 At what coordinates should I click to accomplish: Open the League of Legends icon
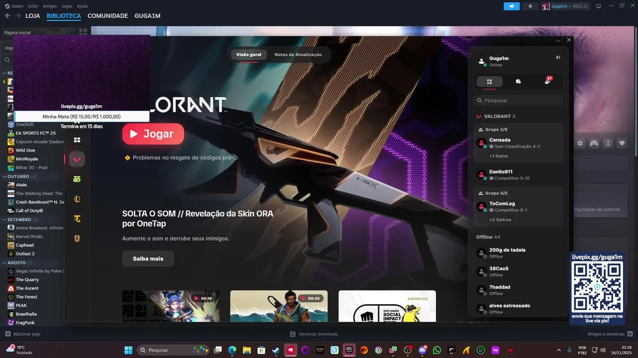click(x=77, y=199)
